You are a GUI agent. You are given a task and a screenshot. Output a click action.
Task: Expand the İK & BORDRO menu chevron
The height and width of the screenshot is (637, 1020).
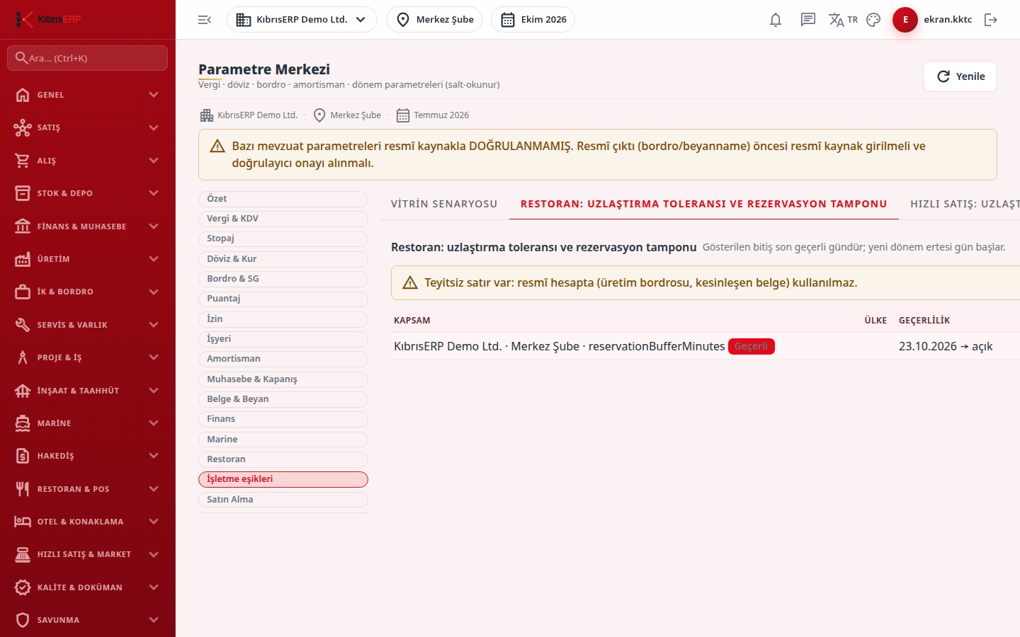coord(154,292)
